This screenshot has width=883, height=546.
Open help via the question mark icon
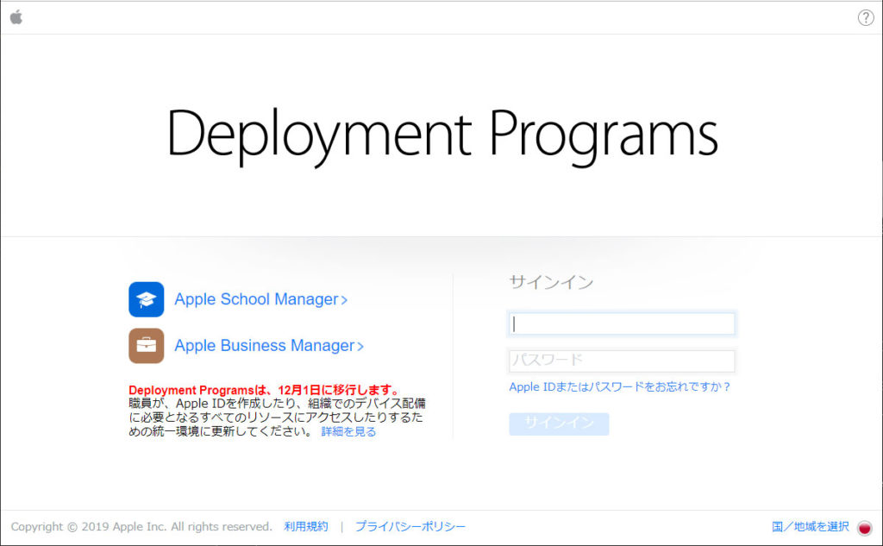[x=866, y=18]
